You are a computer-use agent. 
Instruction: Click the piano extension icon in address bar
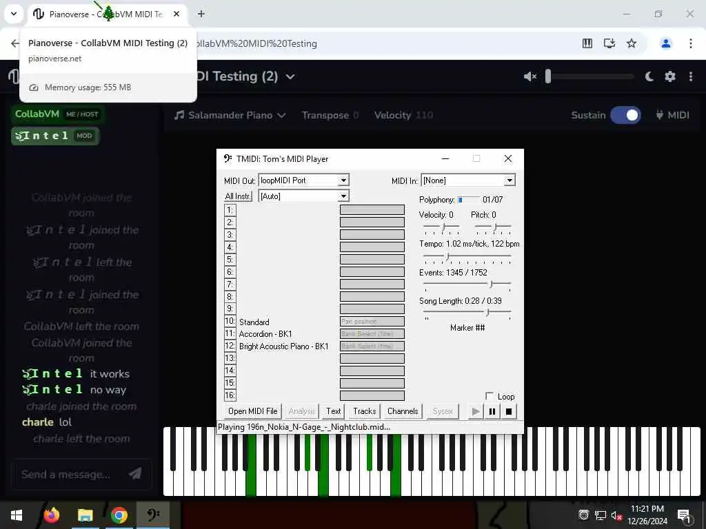tap(587, 43)
